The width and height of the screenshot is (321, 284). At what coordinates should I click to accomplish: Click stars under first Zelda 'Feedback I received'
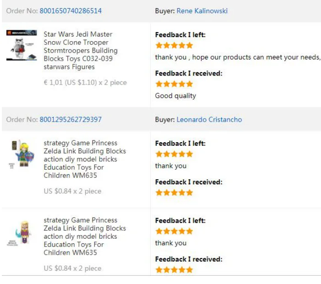click(x=174, y=193)
